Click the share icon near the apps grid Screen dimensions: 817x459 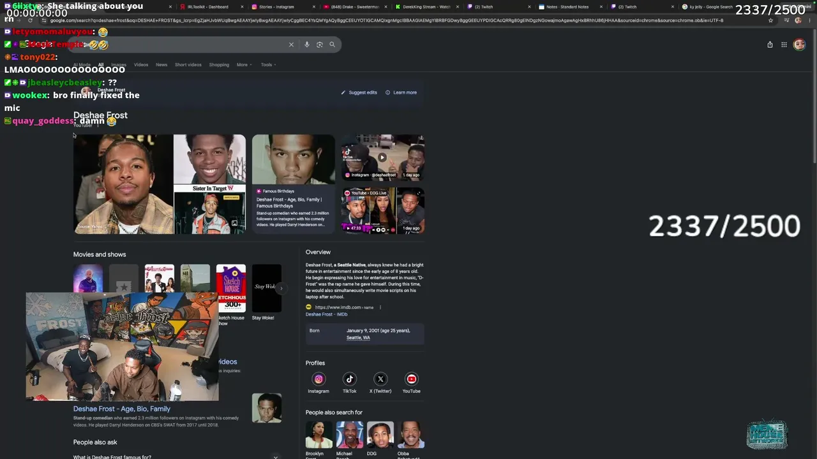click(x=770, y=45)
